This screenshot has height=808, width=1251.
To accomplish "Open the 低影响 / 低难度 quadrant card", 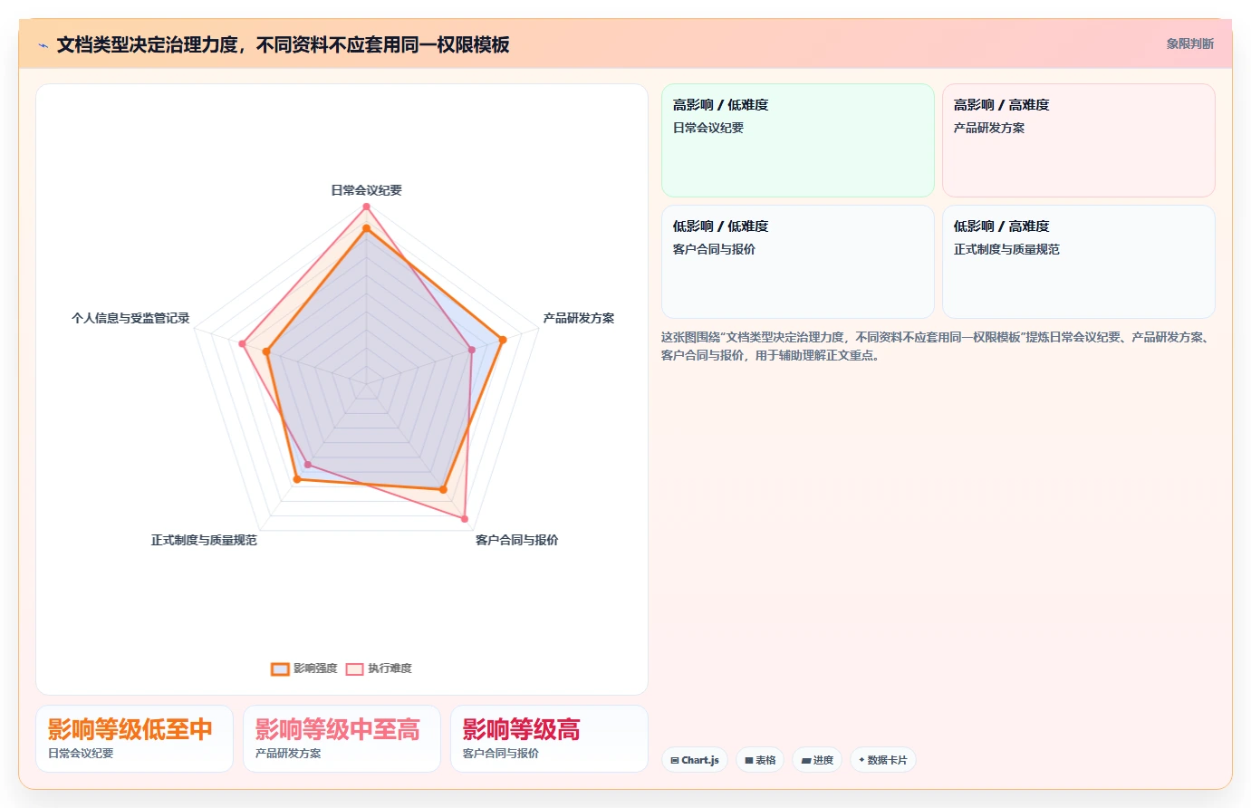I will click(798, 262).
